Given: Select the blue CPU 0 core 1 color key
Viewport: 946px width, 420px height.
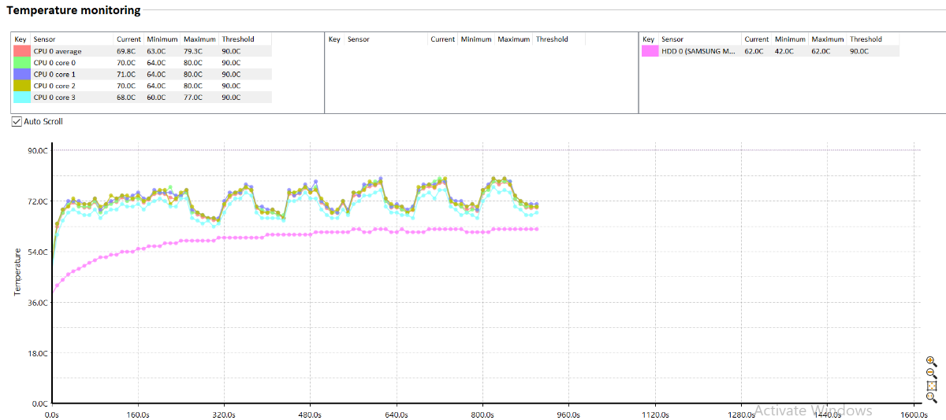Looking at the screenshot, I should tap(21, 74).
